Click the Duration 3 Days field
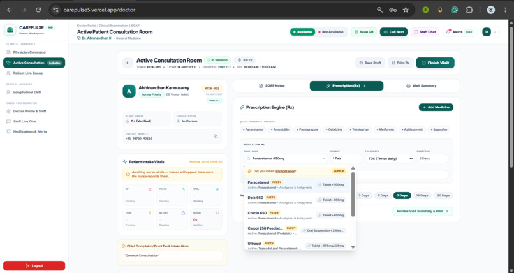This screenshot has height=273, width=514. point(433,159)
